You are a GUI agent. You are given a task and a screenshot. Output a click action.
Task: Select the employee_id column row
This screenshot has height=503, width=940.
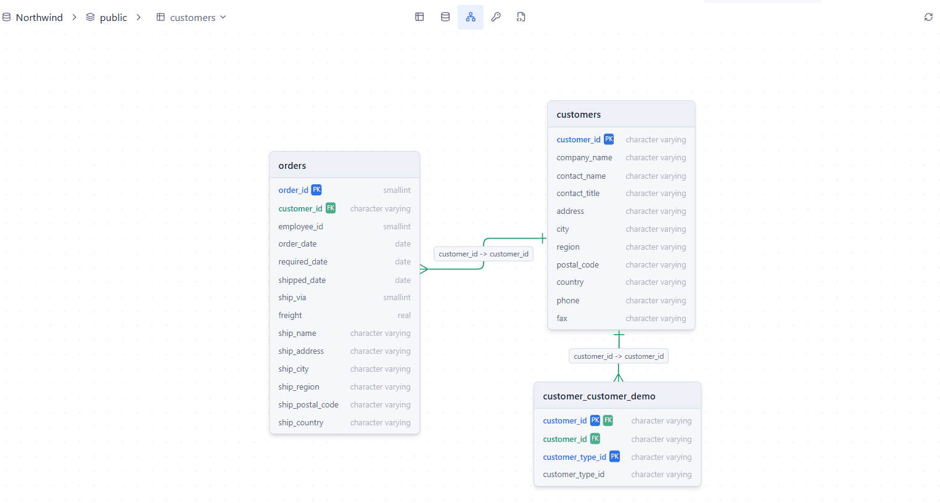click(345, 227)
